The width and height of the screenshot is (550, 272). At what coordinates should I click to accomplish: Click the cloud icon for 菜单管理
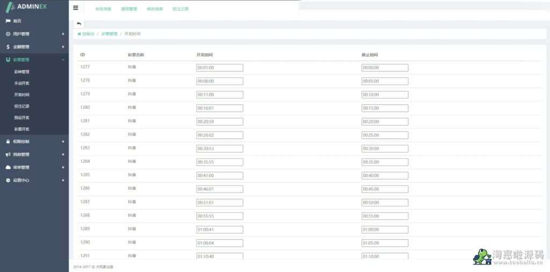(x=8, y=167)
